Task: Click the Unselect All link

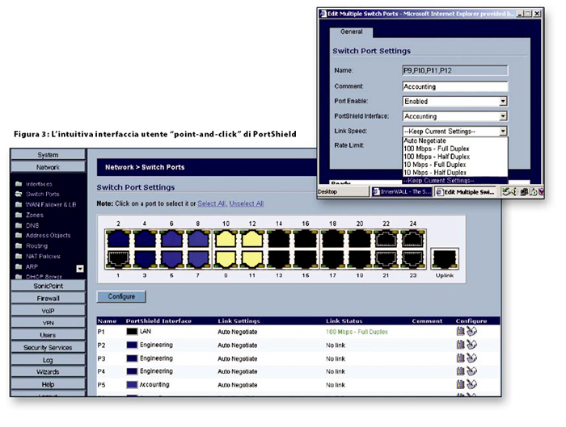Action: [x=247, y=203]
